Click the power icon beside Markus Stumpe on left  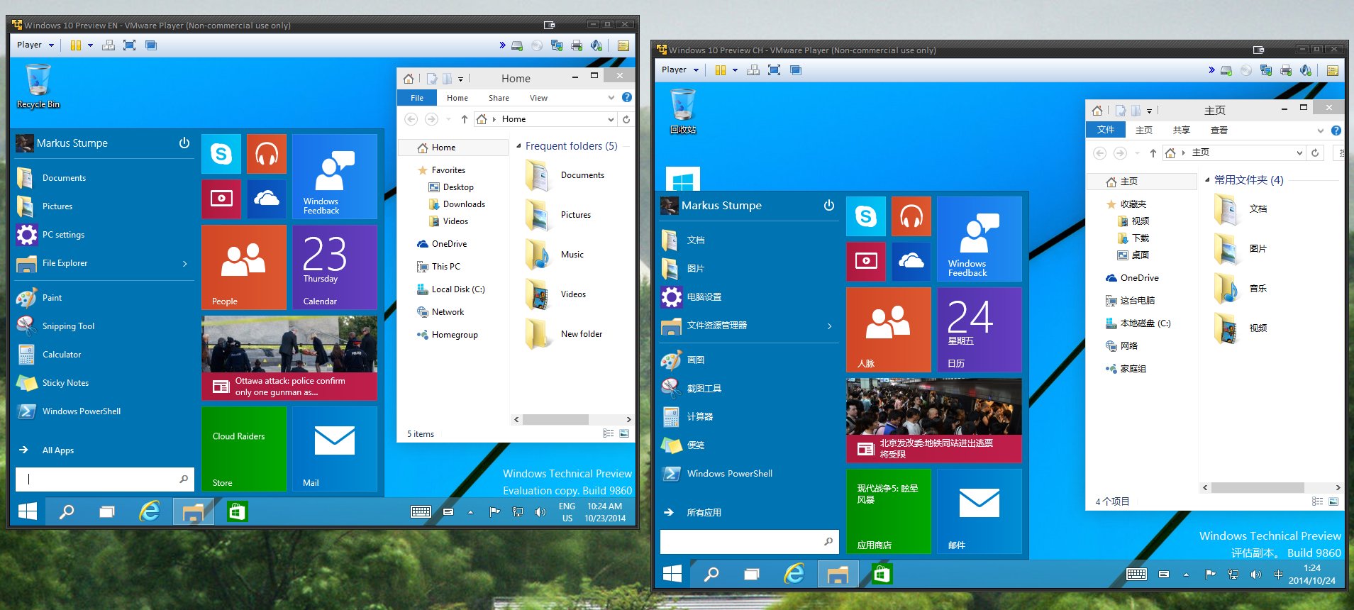coord(184,143)
